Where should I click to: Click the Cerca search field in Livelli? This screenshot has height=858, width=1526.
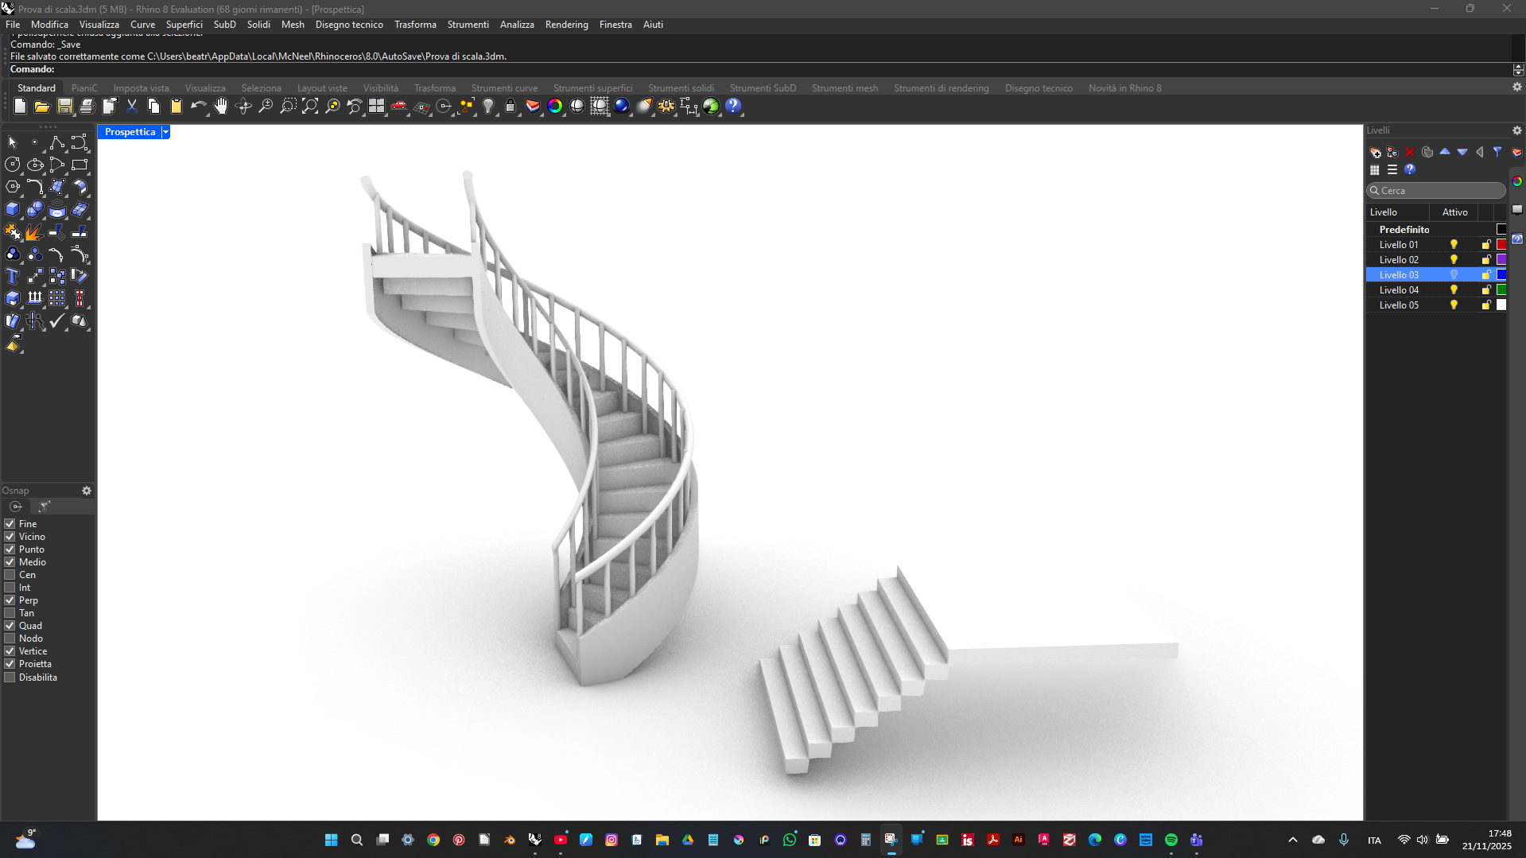pos(1435,191)
